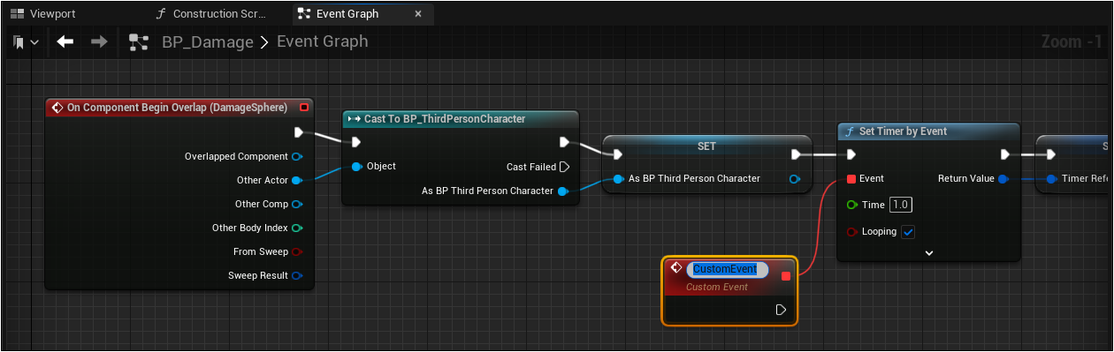Click the Other Body Index pin

(x=297, y=228)
